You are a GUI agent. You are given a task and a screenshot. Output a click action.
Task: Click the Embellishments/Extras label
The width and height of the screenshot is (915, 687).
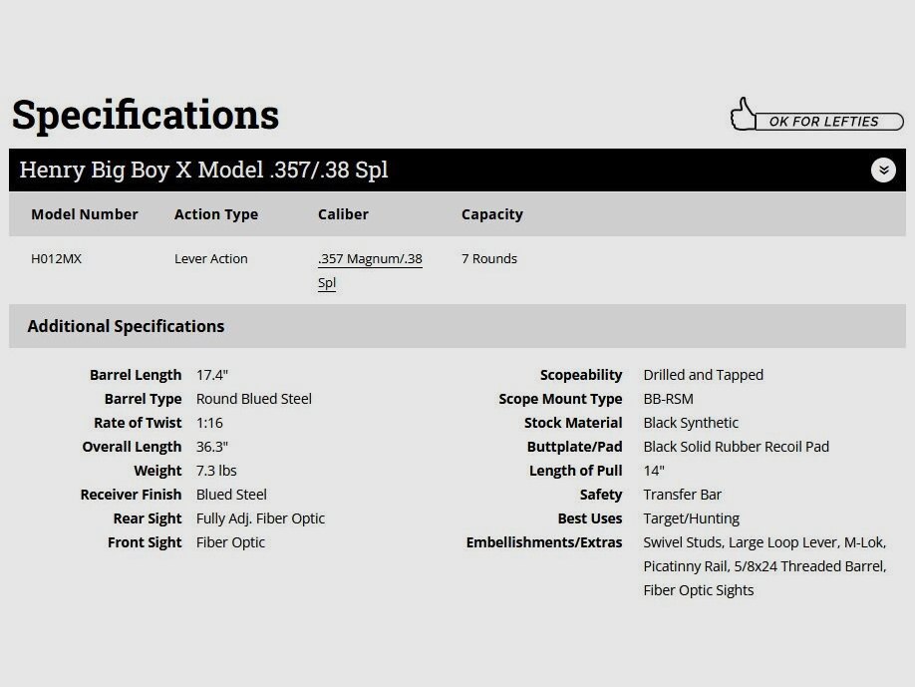pyautogui.click(x=544, y=542)
